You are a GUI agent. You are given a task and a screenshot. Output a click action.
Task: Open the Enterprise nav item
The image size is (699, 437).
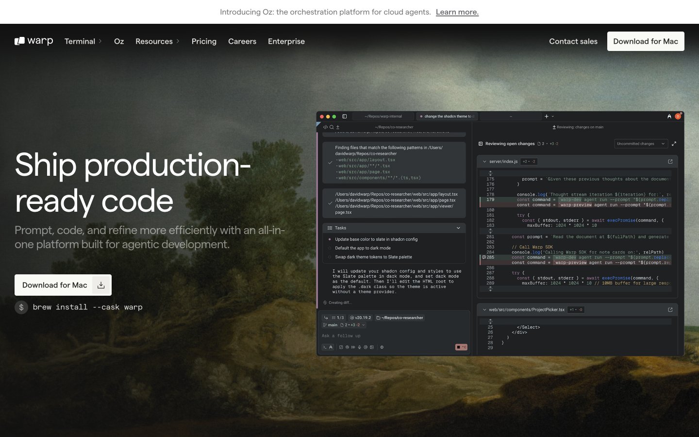coord(286,41)
